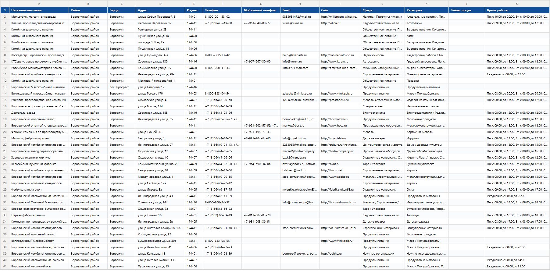
Task: Select the 'Район города' header cell
Action: [467, 10]
